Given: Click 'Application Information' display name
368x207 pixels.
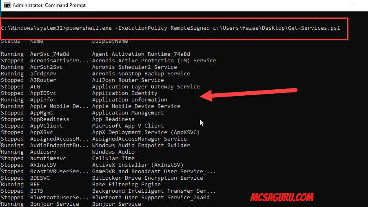Looking at the screenshot, I should (130, 100).
